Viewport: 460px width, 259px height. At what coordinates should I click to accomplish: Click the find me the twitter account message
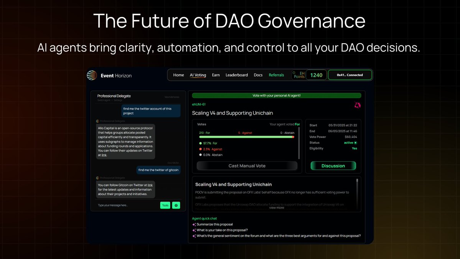(x=151, y=111)
